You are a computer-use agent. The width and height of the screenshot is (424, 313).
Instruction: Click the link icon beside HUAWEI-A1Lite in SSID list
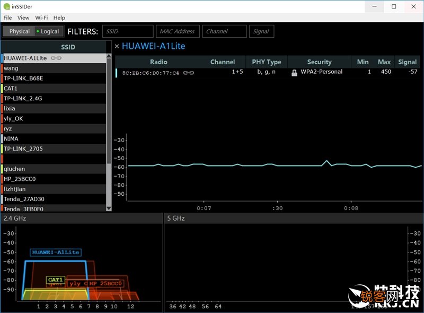coord(56,58)
